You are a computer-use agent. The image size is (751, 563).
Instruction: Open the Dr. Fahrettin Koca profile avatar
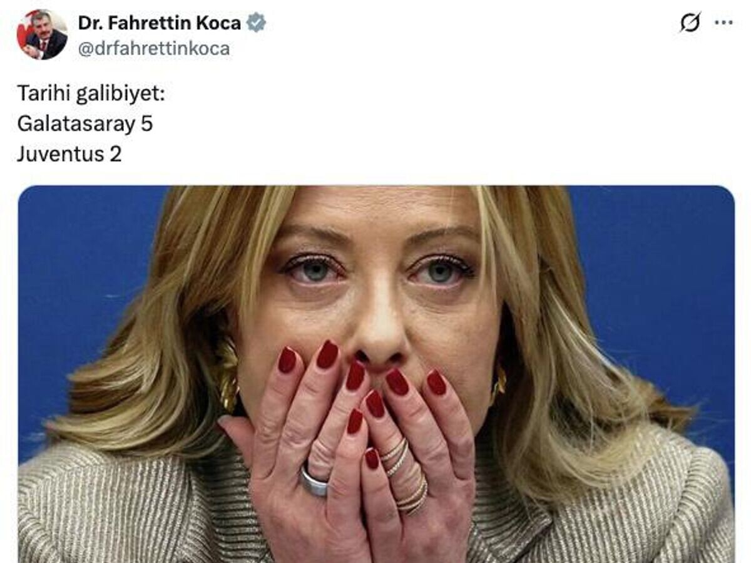tap(42, 34)
